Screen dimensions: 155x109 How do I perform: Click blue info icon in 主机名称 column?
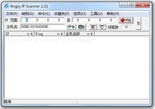pos(92,34)
